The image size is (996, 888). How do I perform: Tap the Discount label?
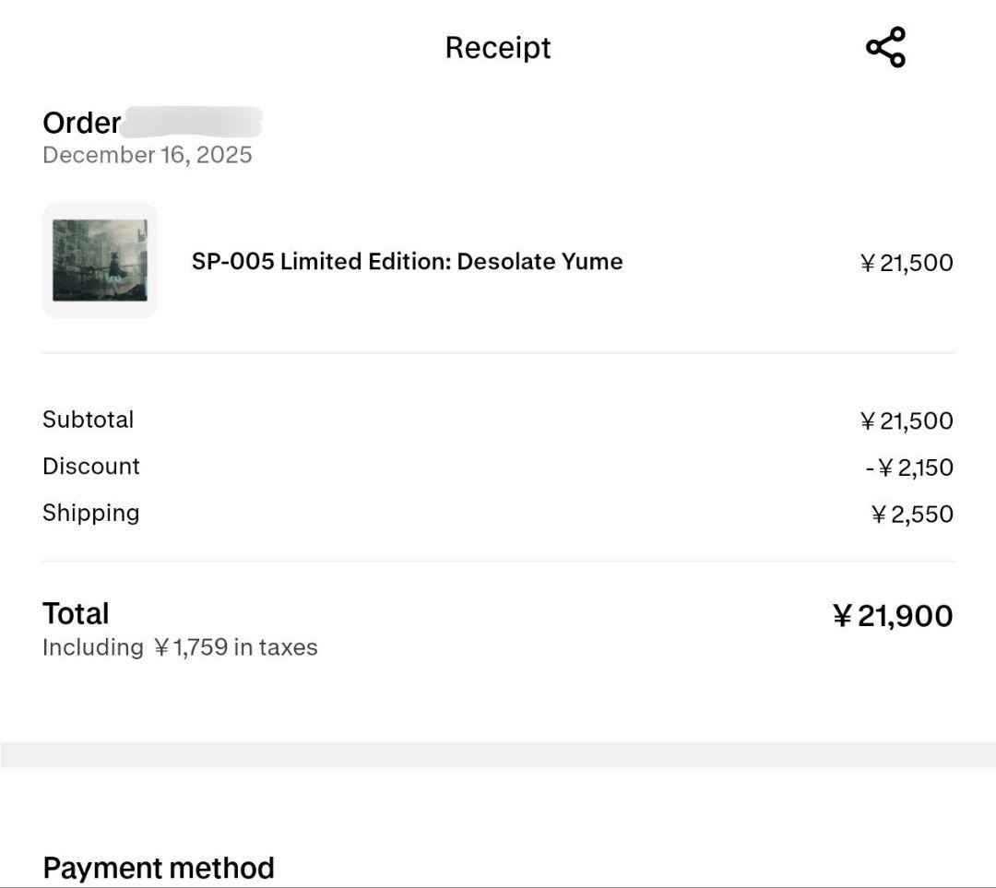coord(91,466)
